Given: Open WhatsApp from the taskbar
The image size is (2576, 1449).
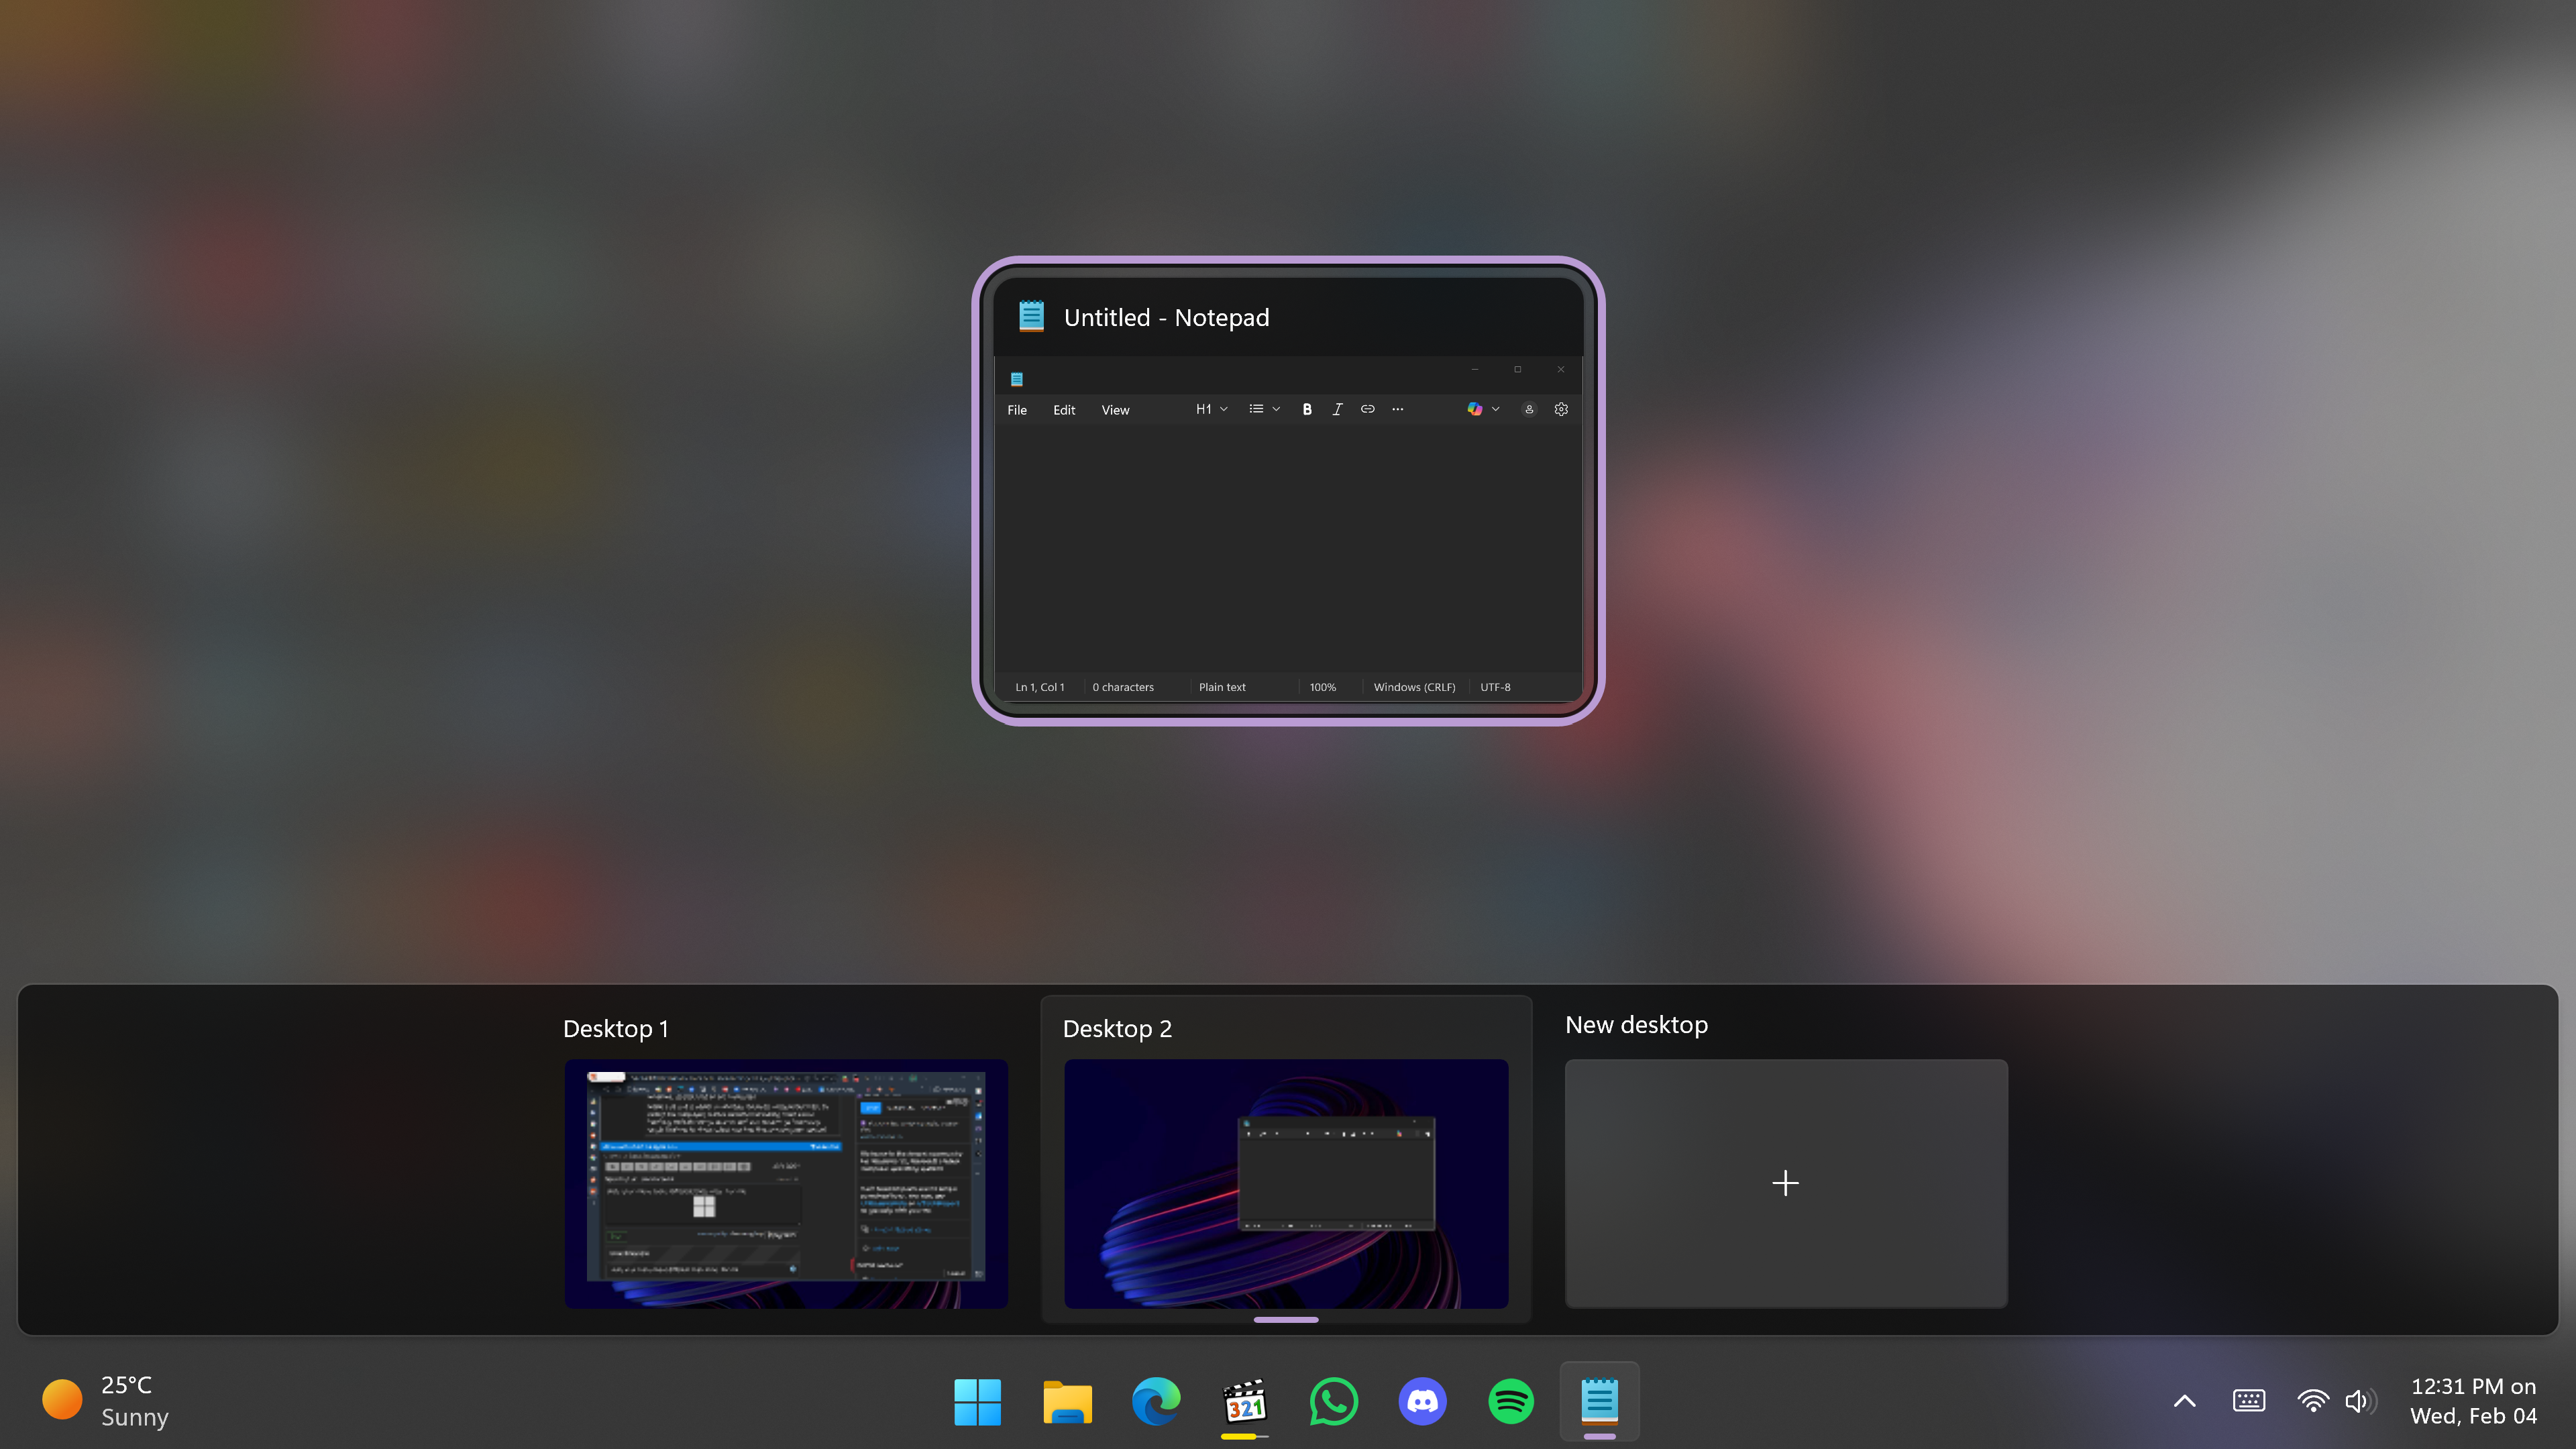Looking at the screenshot, I should tap(1333, 1401).
